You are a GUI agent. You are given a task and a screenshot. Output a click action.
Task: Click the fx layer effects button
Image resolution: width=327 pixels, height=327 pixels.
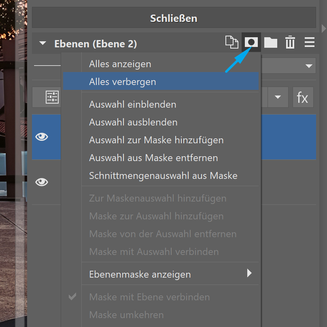click(303, 98)
